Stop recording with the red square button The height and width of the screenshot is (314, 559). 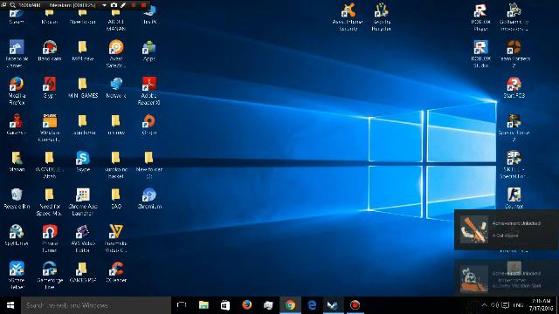[x=143, y=5]
